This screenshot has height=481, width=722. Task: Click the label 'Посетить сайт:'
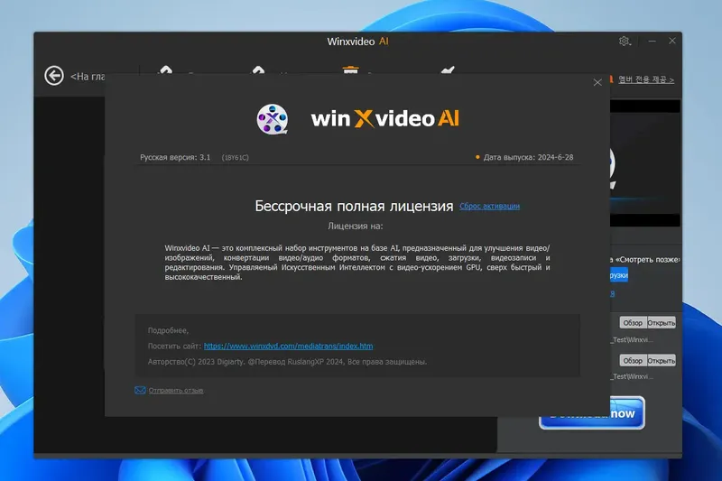click(x=174, y=347)
